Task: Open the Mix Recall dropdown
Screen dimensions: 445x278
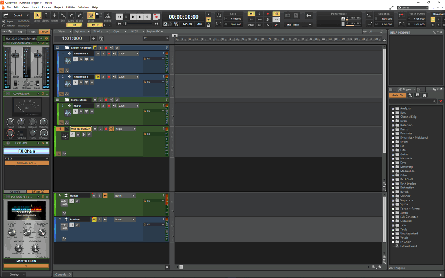Action: (299, 25)
